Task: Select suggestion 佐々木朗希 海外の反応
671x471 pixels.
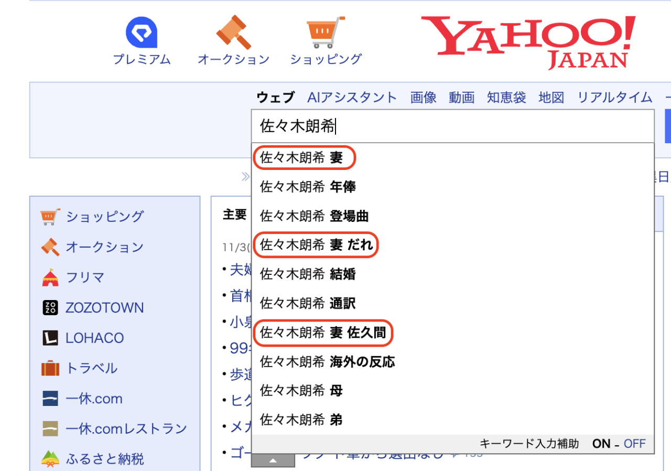Action: (x=326, y=362)
